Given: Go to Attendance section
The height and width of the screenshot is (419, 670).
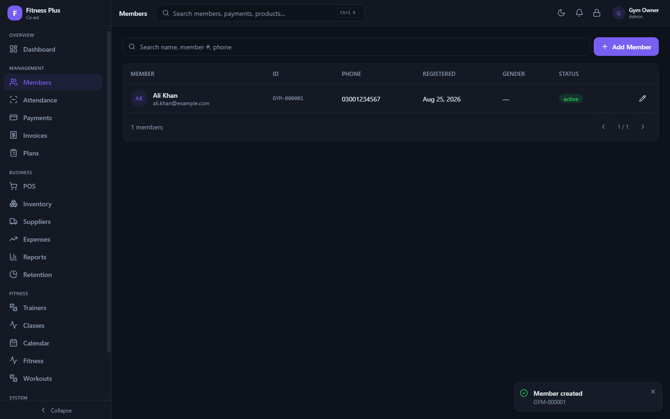Looking at the screenshot, I should 53,100.
